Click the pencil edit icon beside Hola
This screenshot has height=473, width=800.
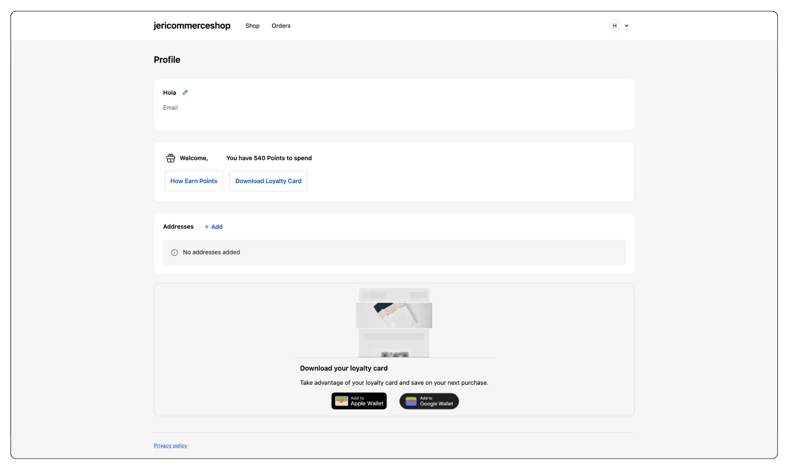pos(185,92)
